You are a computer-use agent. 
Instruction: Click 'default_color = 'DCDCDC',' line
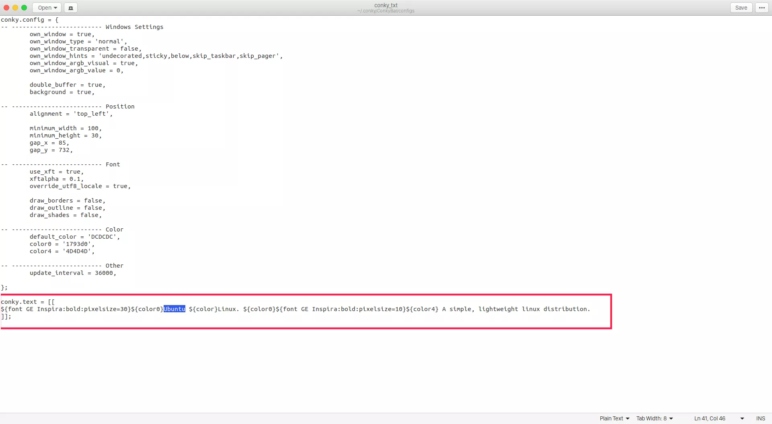point(75,237)
